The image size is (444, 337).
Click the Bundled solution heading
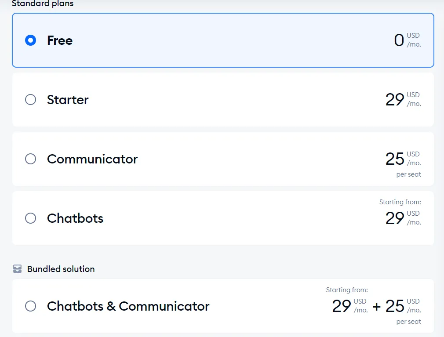pos(61,269)
